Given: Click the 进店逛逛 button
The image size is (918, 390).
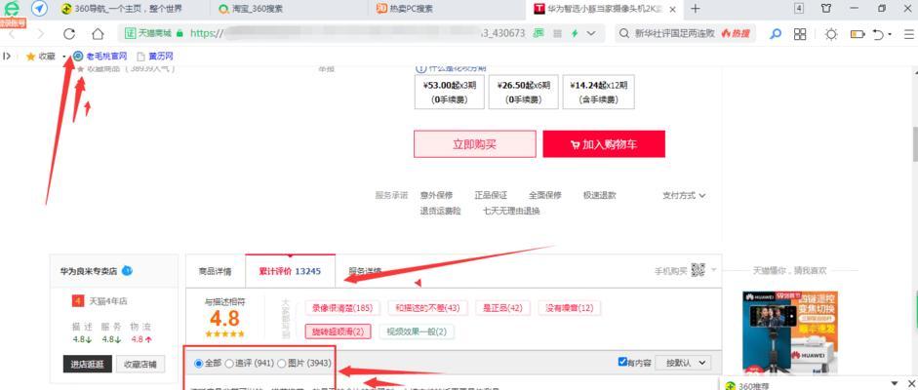Looking at the screenshot, I should point(87,364).
